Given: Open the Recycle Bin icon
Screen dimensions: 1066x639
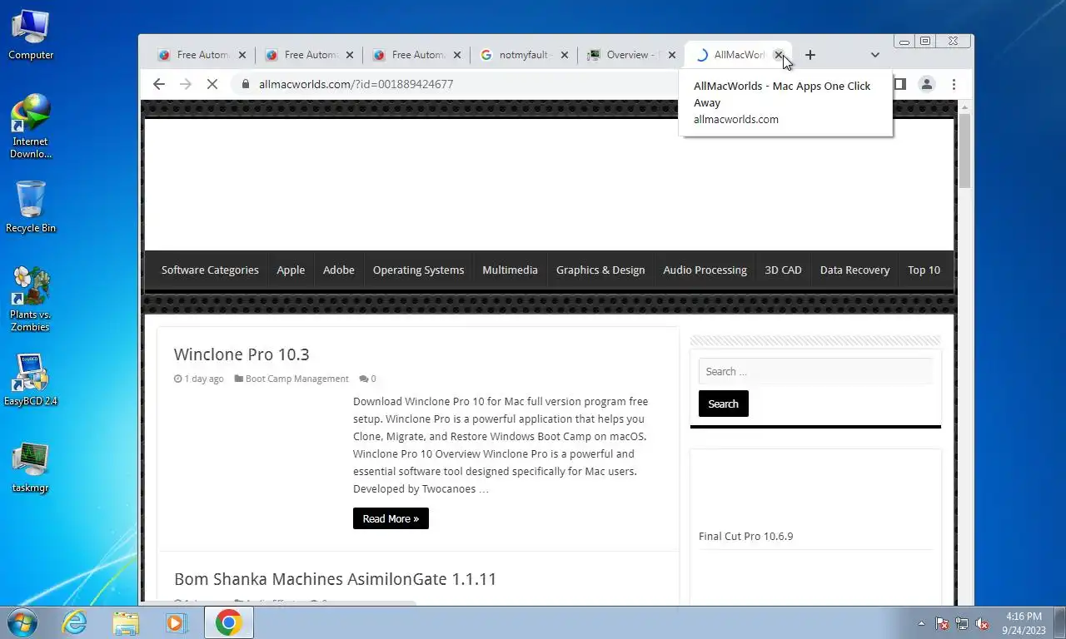Looking at the screenshot, I should coord(31,207).
